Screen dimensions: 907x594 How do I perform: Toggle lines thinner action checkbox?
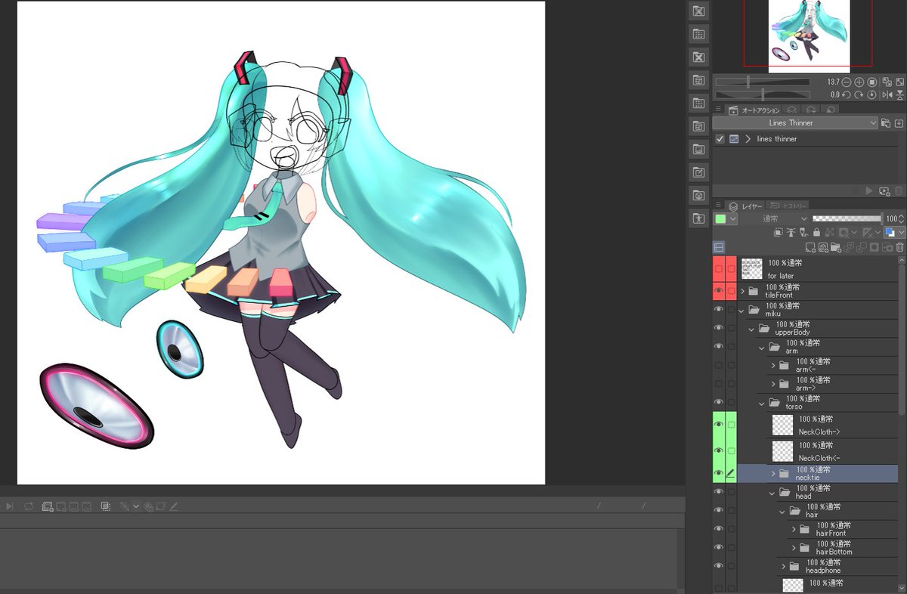click(720, 139)
